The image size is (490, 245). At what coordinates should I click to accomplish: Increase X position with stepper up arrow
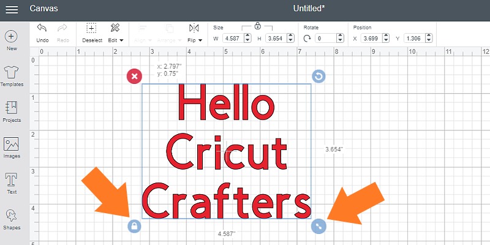click(386, 36)
